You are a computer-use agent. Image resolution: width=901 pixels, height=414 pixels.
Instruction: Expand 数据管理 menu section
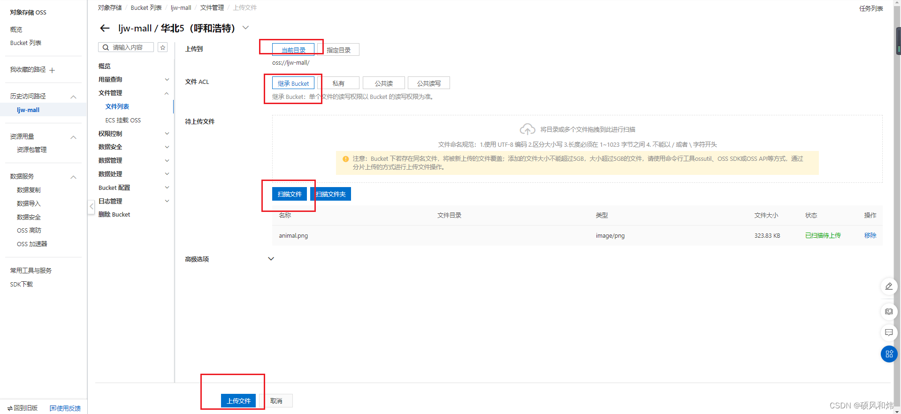point(167,160)
